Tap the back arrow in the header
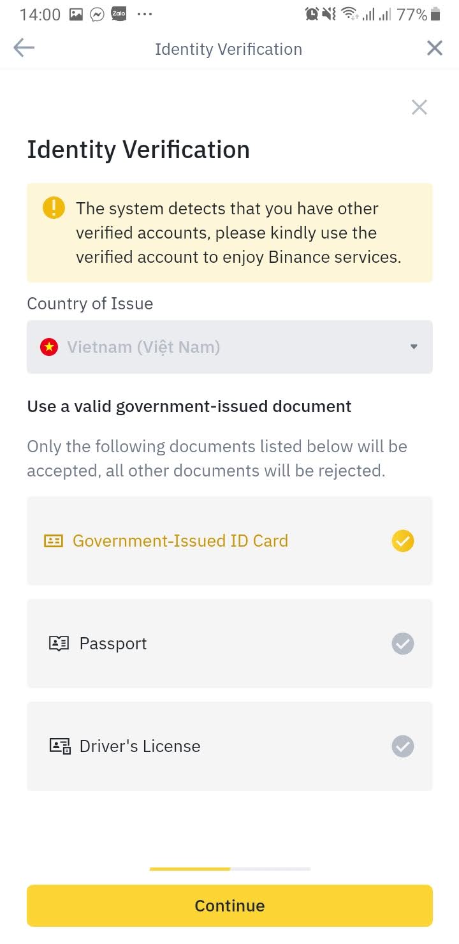Screen dimensions: 459x944 pos(24,48)
